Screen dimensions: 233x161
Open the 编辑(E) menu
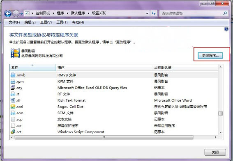click(30, 23)
